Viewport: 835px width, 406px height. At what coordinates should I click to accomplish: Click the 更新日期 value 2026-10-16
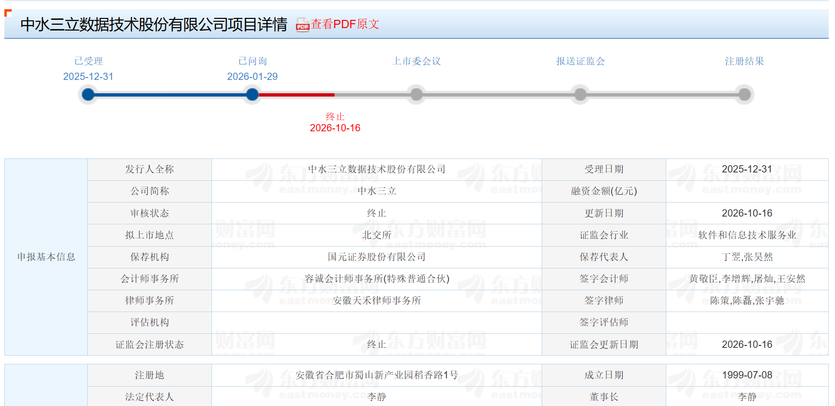point(747,213)
